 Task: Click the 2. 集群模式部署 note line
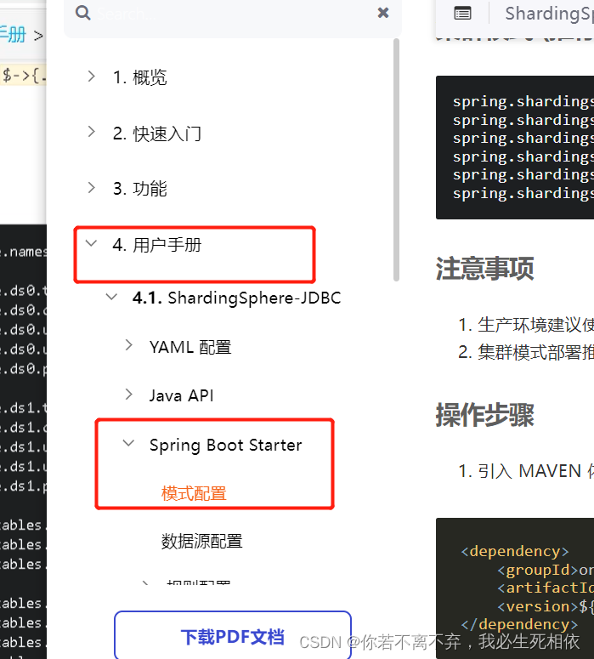[526, 352]
